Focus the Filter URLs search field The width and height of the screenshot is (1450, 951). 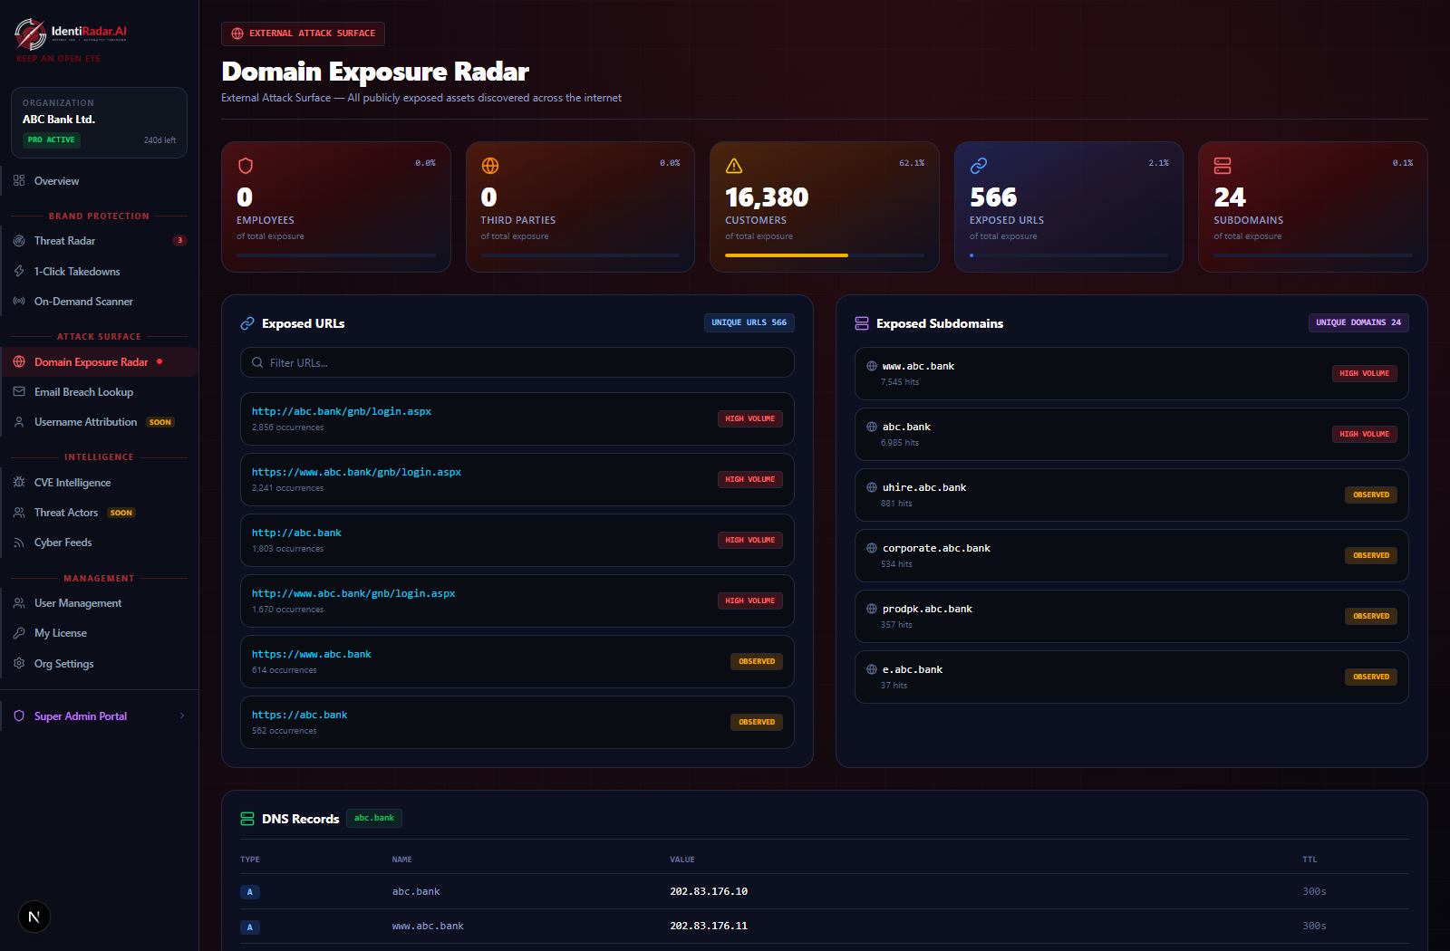[x=517, y=362]
